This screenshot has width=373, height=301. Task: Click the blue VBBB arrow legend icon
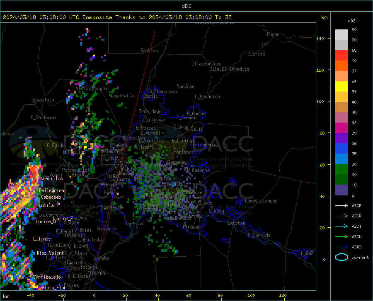(342, 247)
